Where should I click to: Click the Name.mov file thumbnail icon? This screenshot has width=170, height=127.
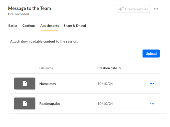(x=25, y=83)
